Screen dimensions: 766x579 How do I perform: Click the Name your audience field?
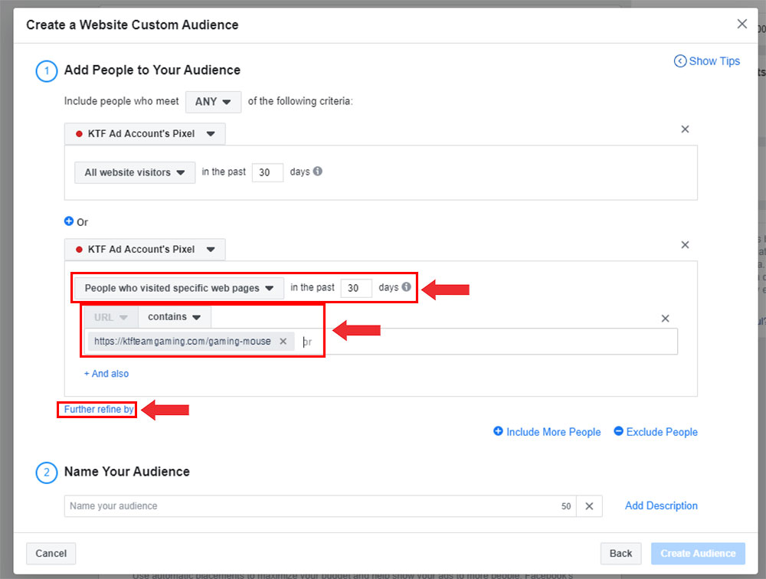coord(320,506)
